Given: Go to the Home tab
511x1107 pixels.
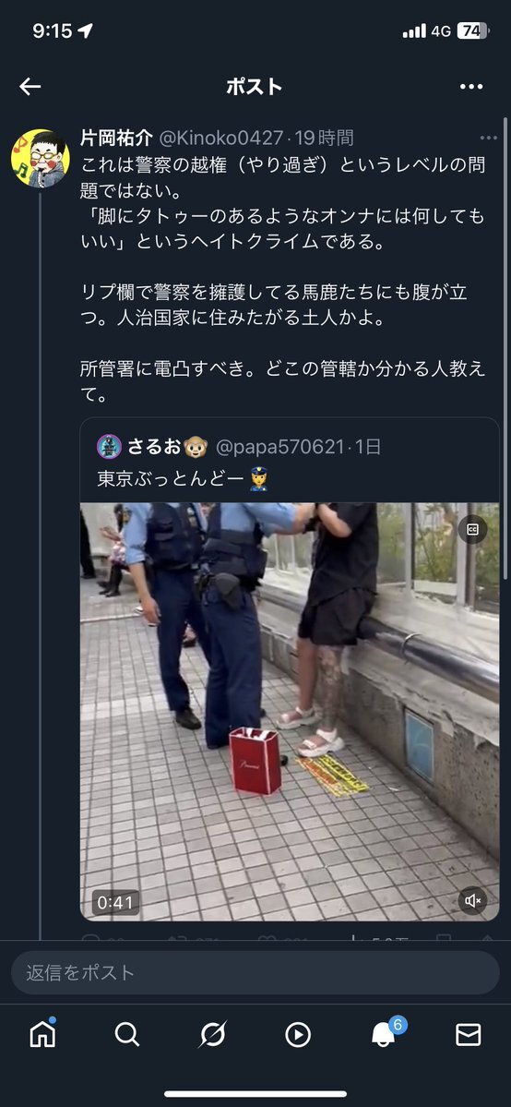Looking at the screenshot, I should point(42,1034).
